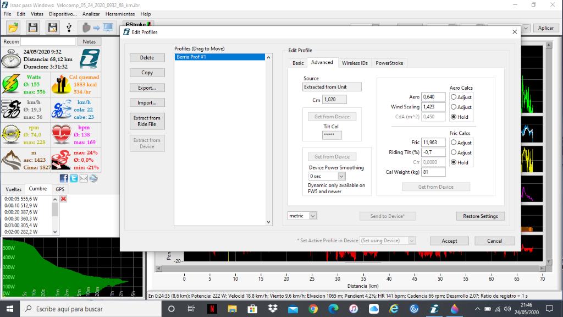Share ride via Facebook icon
Image resolution: width=563 pixels, height=317 pixels.
tap(64, 178)
